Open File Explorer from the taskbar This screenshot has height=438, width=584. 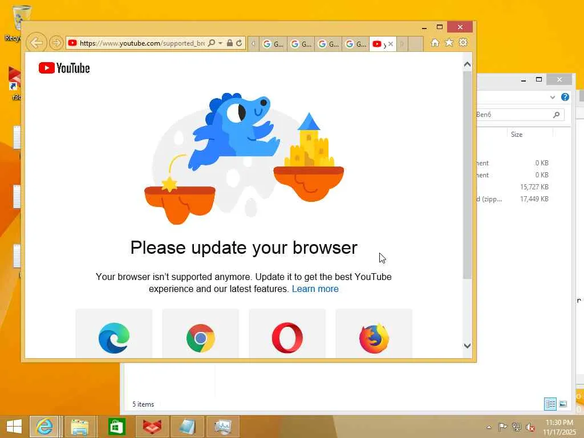[x=80, y=427]
